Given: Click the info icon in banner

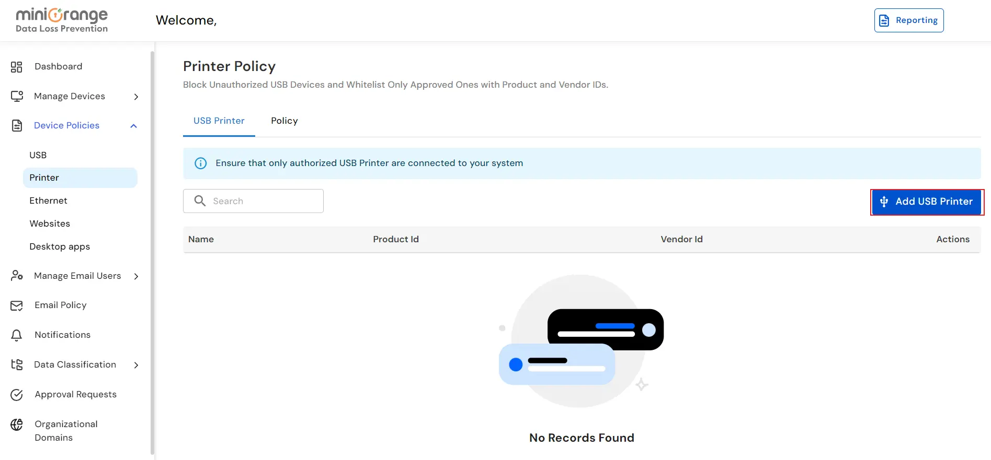Looking at the screenshot, I should 200,163.
